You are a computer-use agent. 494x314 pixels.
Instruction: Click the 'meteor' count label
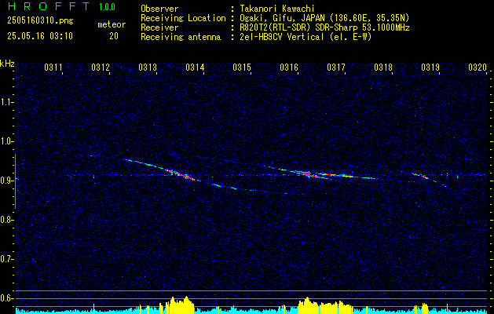[x=112, y=24]
